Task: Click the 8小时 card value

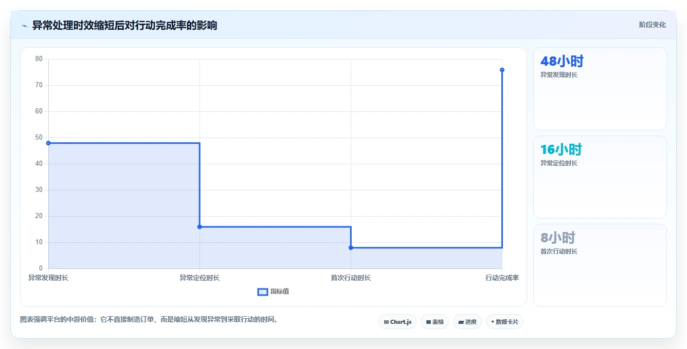Action: [x=558, y=238]
